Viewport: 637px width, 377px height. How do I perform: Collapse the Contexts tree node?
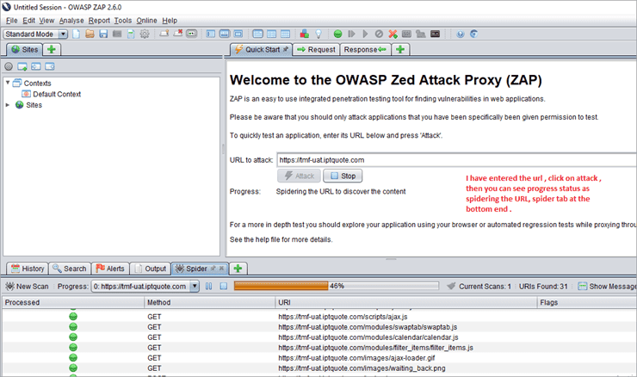click(9, 83)
